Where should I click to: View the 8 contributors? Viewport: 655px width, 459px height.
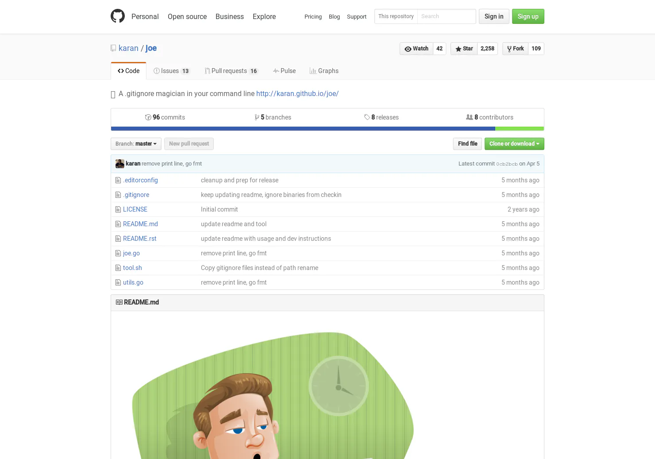tap(489, 117)
